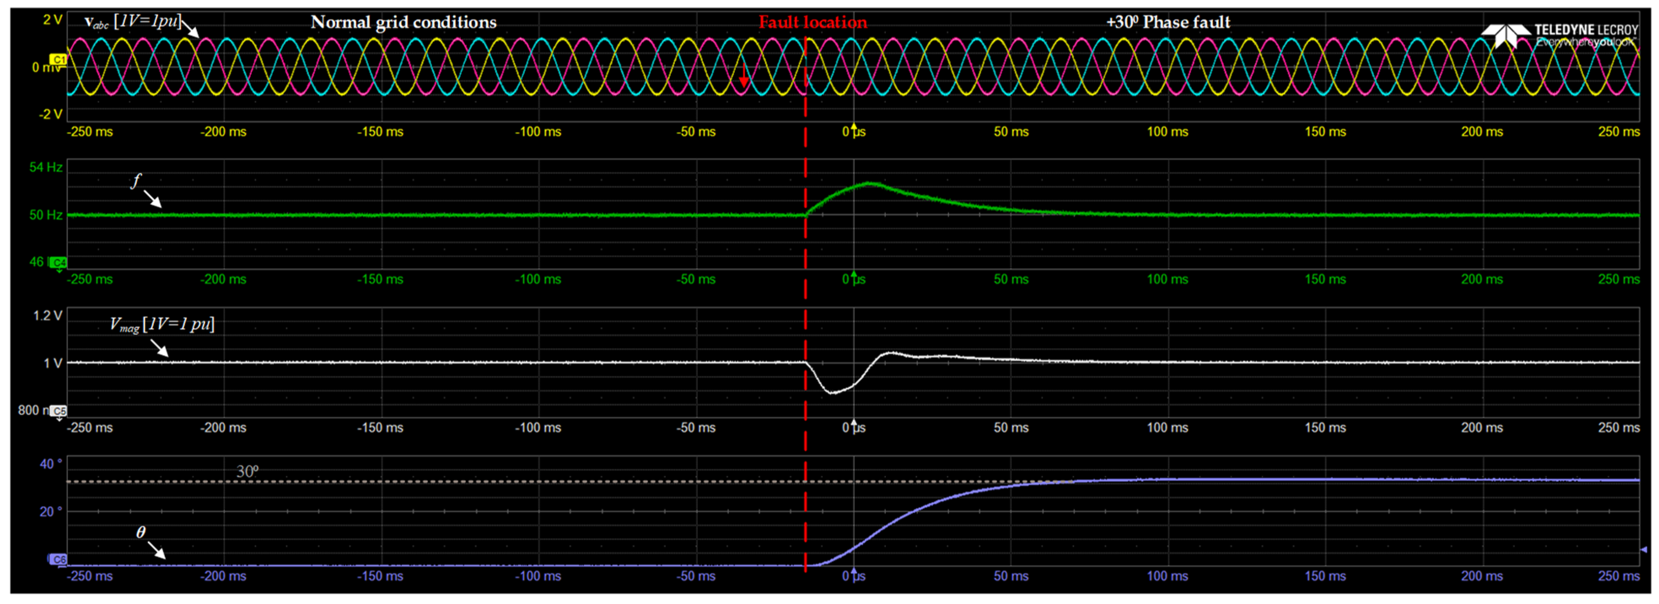Screen dimensions: 1659x604
Task: Click the green '200 ms' time label
Action: click(x=1482, y=279)
